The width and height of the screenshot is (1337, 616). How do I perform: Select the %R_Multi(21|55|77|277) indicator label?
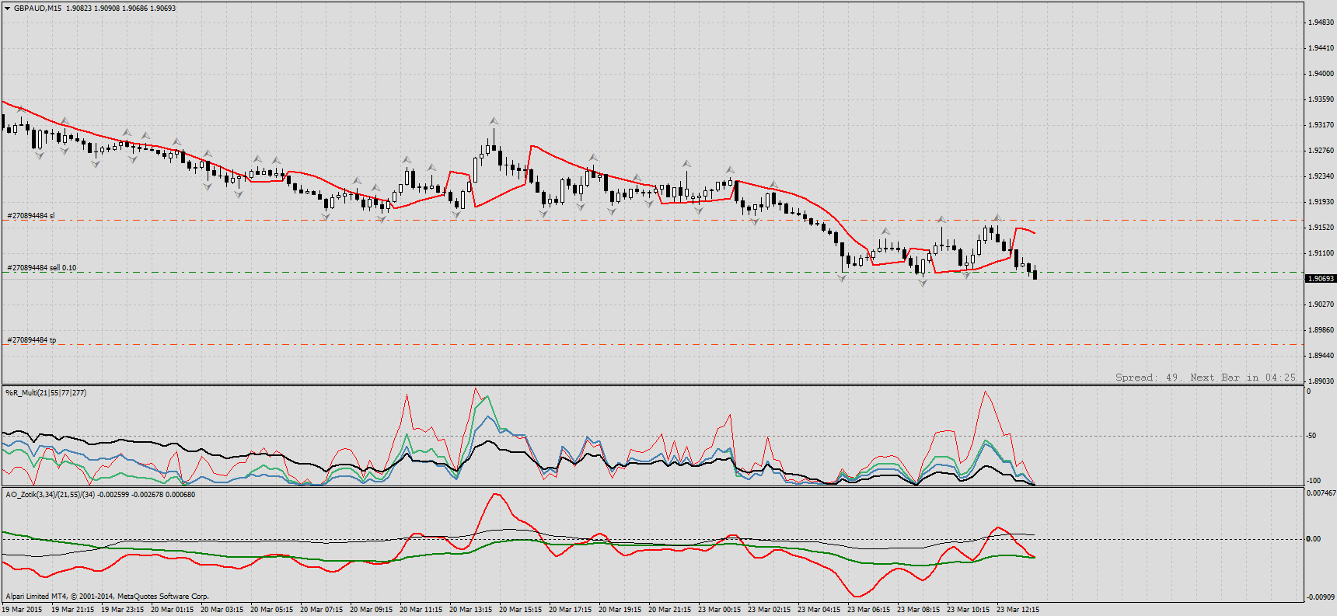tap(46, 393)
